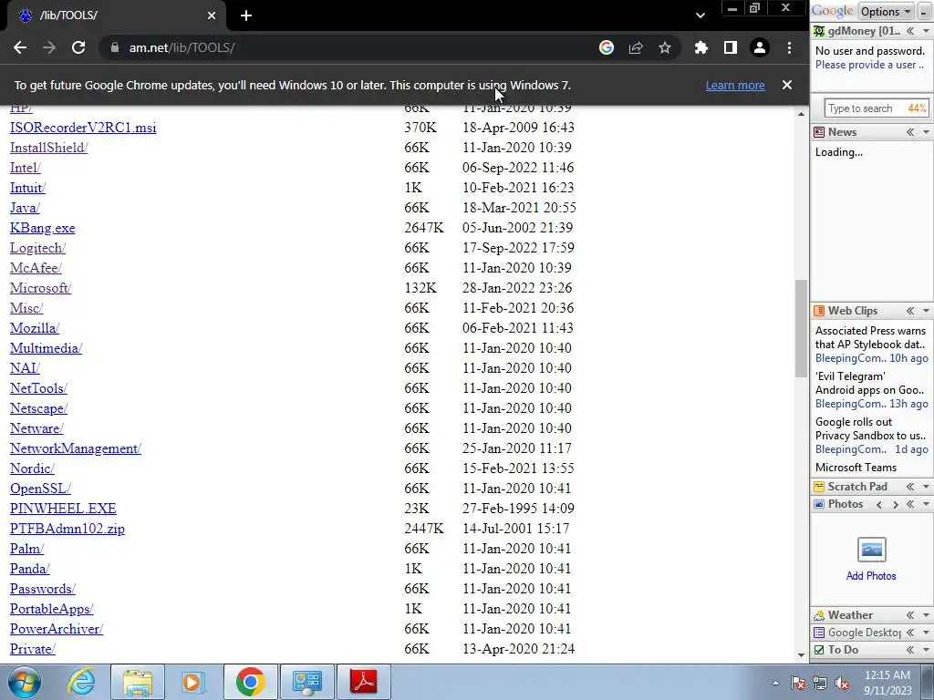This screenshot has height=700, width=934.
Task: Show next photo in Photos gadget
Action: coord(895,505)
